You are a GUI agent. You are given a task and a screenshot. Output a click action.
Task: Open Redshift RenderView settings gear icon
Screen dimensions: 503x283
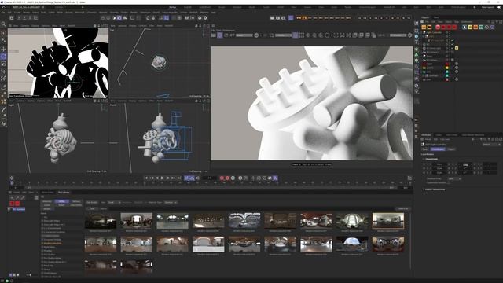409,35
